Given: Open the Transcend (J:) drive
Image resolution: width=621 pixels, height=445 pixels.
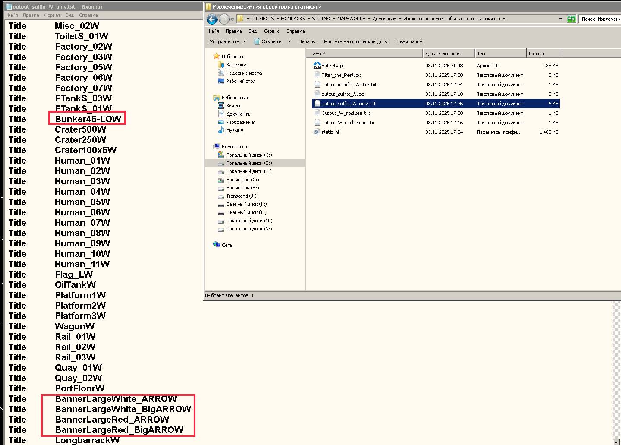Looking at the screenshot, I should click(x=242, y=196).
